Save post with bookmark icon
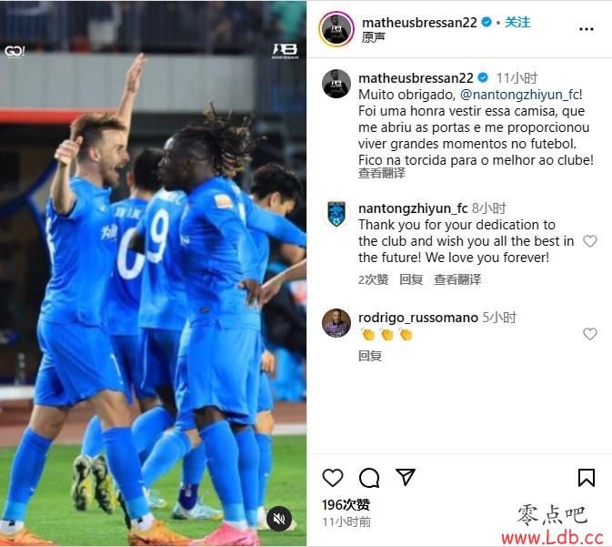 click(x=587, y=478)
